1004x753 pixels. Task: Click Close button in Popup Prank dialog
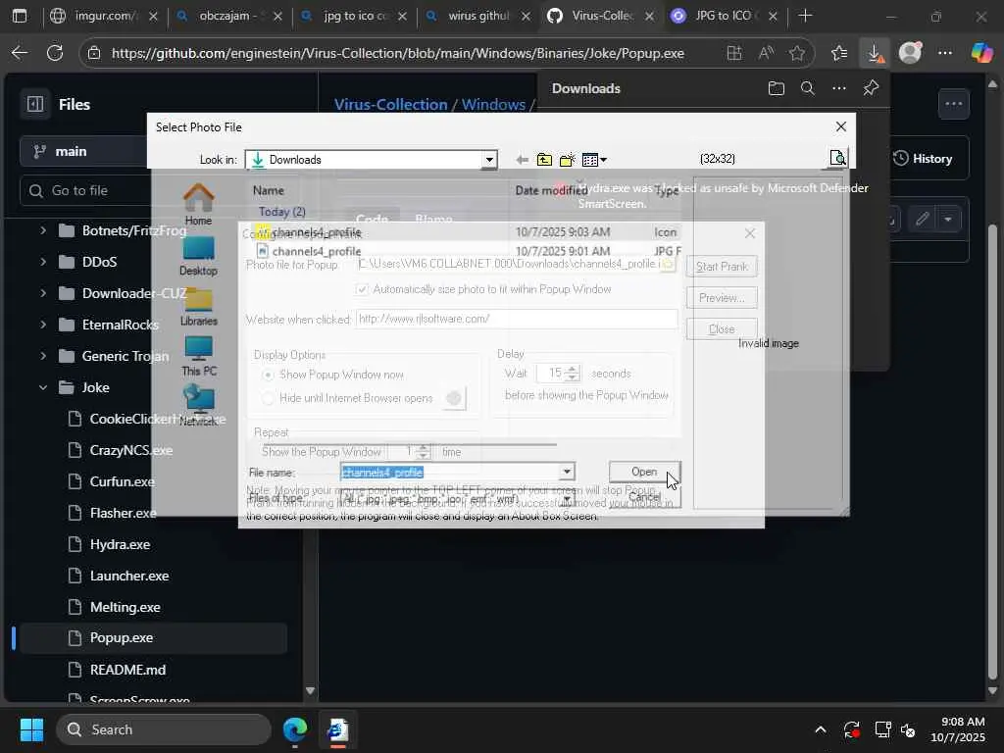722,329
